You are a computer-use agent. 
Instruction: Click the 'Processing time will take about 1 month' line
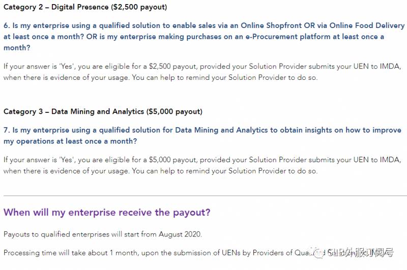click(x=153, y=253)
